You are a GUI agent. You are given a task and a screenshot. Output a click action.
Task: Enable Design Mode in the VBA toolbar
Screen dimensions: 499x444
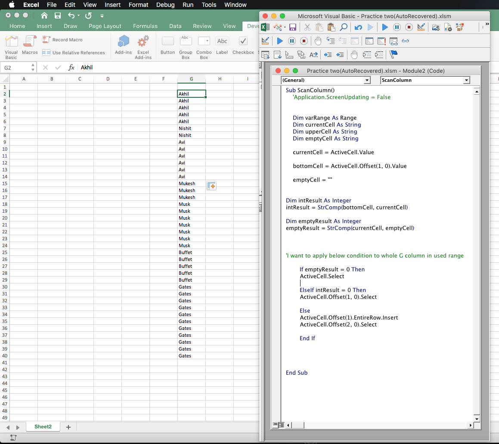pyautogui.click(x=422, y=27)
